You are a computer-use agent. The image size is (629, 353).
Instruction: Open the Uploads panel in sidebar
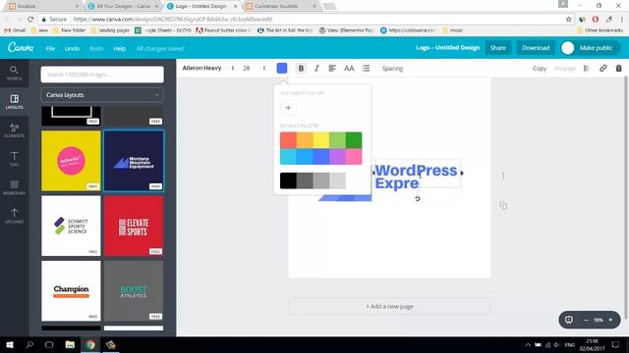pyautogui.click(x=14, y=216)
